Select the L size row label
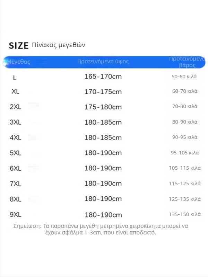Image resolution: width=208 pixels, height=277 pixels. pos(15,78)
